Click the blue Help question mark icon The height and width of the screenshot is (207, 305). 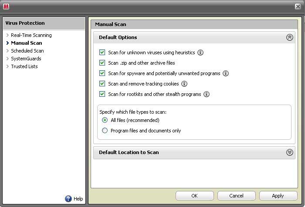tap(68, 199)
